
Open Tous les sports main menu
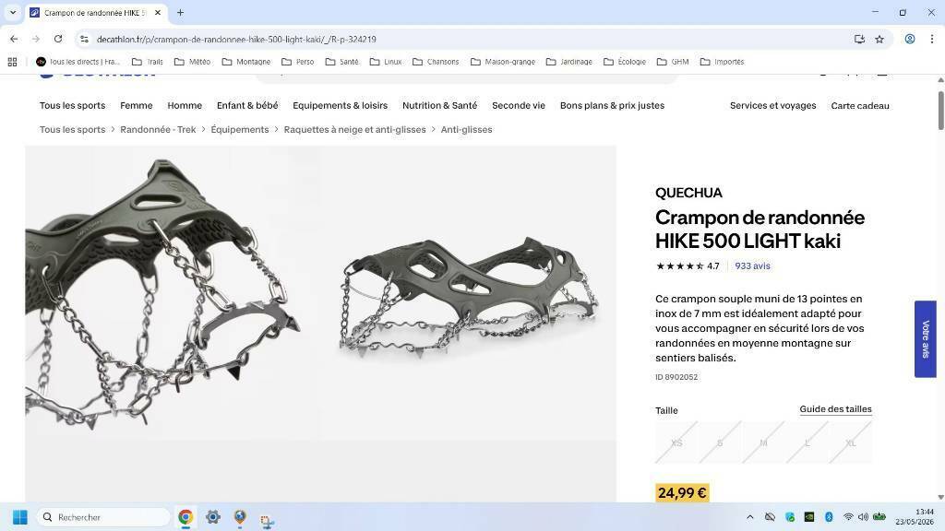tap(72, 105)
